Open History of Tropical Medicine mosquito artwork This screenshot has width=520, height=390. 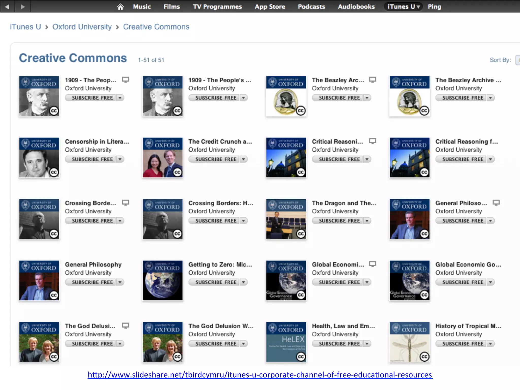coord(410,342)
